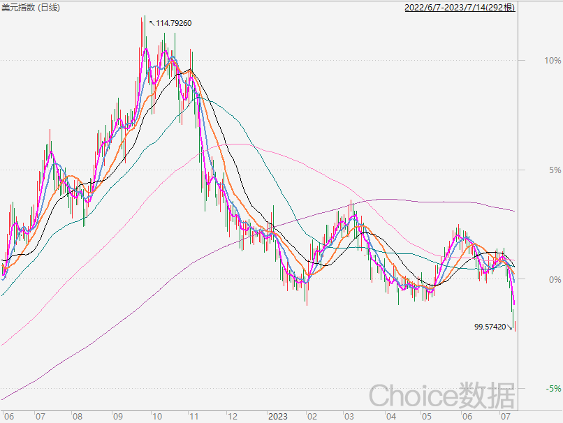Screen dimensions: 563x423
Task: Click the arrow marker beside 99.57420 low
Action: (510, 327)
